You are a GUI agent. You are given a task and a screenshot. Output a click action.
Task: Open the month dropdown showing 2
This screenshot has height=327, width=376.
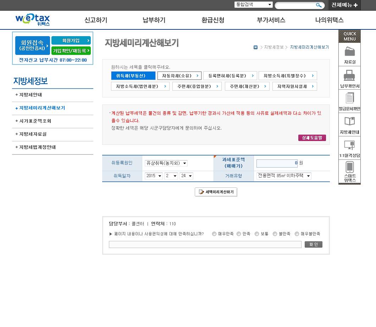pyautogui.click(x=171, y=176)
